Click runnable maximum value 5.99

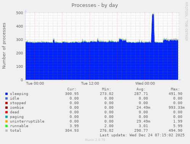point(178,126)
